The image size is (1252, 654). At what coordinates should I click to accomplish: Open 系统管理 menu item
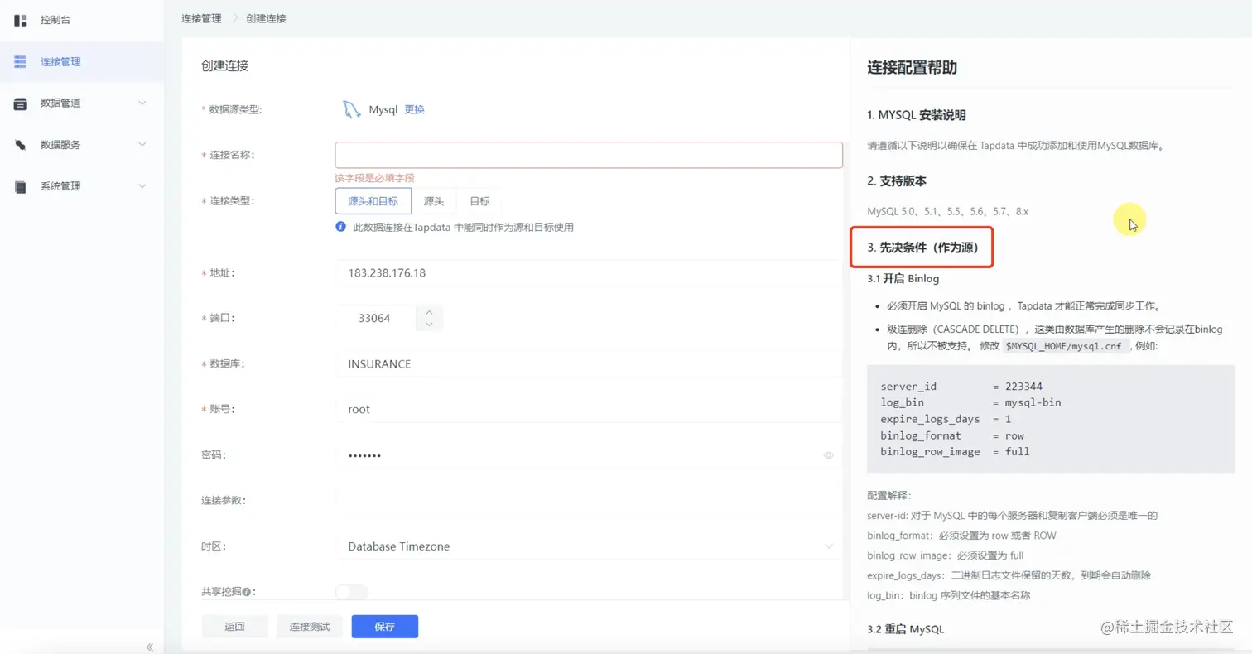coord(60,186)
